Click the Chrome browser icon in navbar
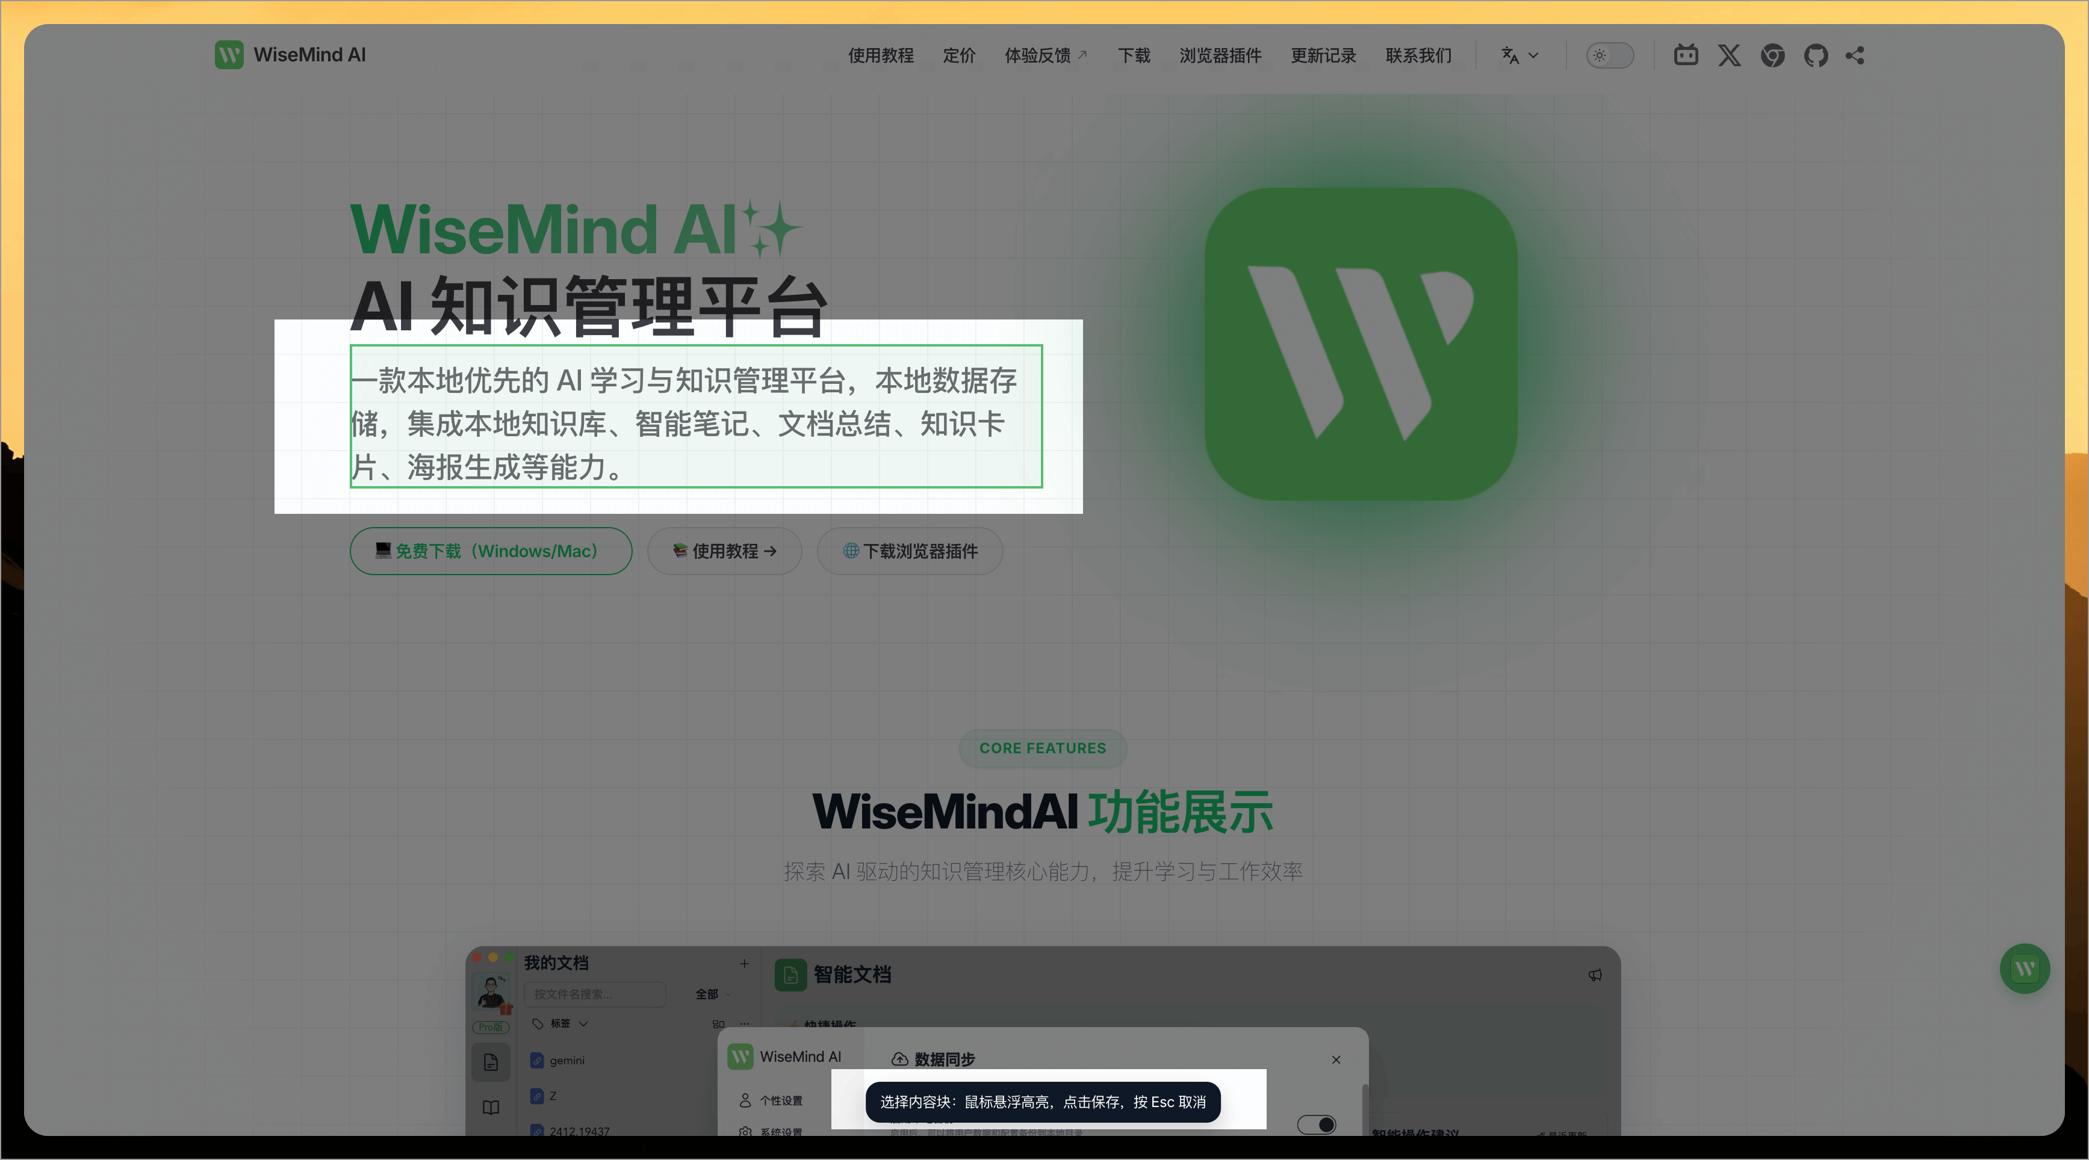The image size is (2089, 1160). [1773, 55]
